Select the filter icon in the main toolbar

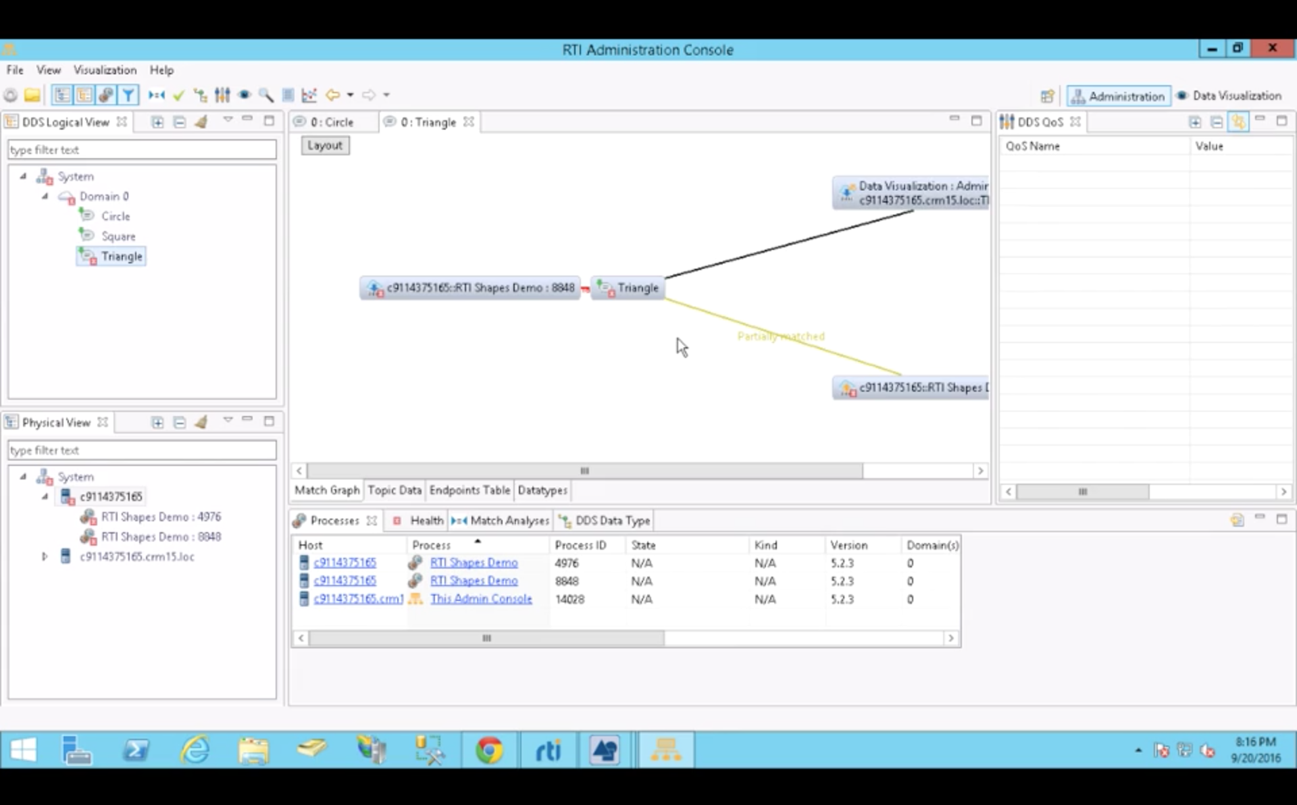click(x=128, y=95)
